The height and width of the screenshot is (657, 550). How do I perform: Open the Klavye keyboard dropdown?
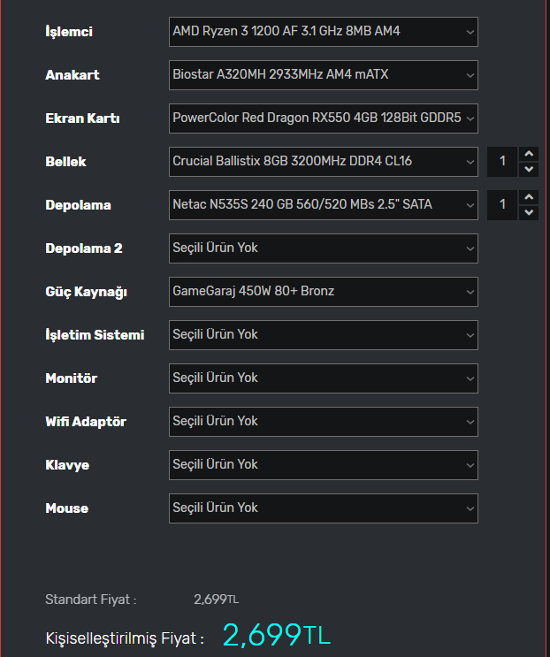[323, 465]
